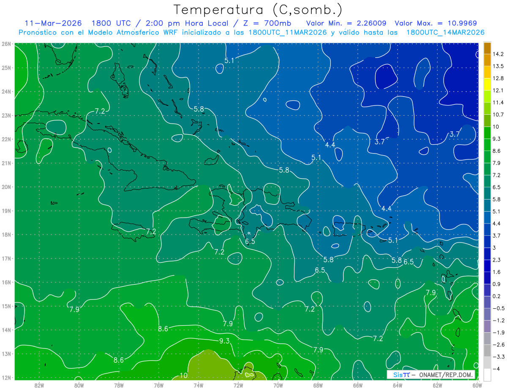Screen dimensions: 507x391
Task: Select the "1800UTC_14MAR2026" valid-until timestamp
Action: [445, 32]
